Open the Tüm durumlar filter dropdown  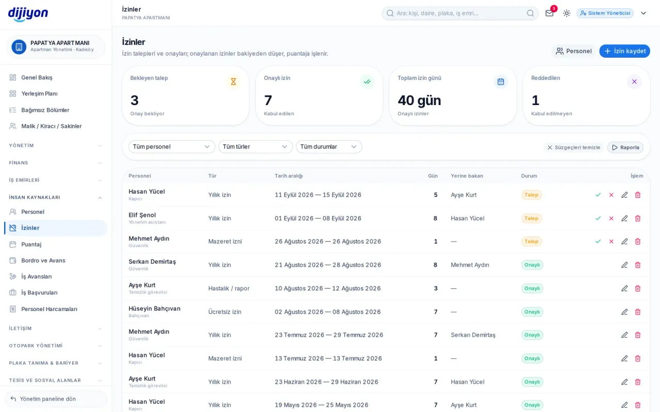tap(329, 147)
